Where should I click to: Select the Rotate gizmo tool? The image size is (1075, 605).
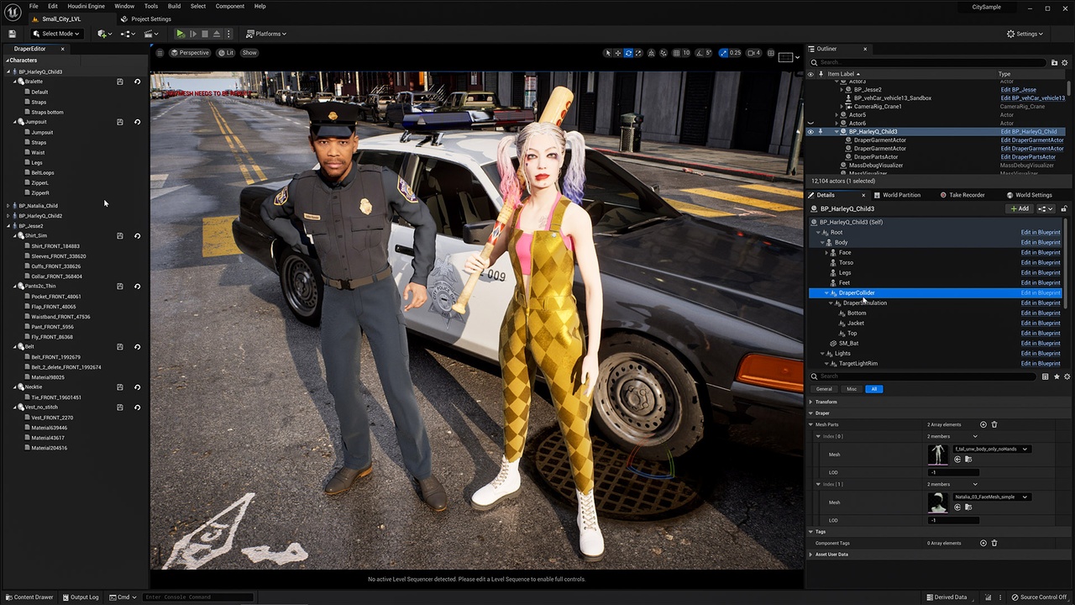click(x=628, y=53)
